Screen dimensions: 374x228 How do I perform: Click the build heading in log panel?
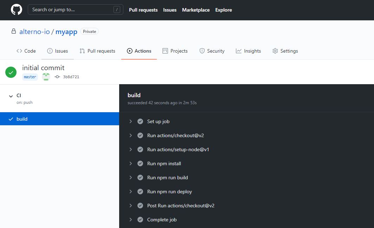click(x=134, y=95)
